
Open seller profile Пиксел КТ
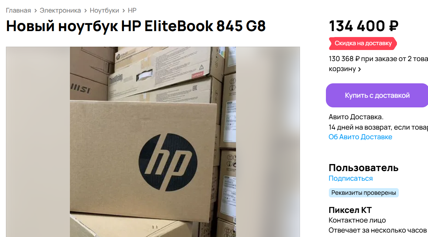click(350, 210)
